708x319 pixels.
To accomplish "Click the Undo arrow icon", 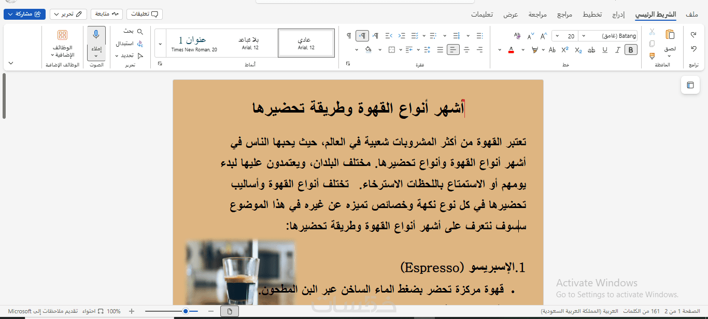I will pos(693,35).
